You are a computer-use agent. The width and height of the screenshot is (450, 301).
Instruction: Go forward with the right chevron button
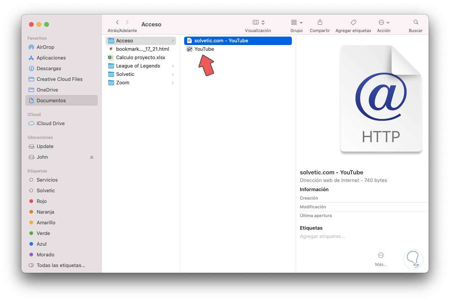pyautogui.click(x=127, y=23)
